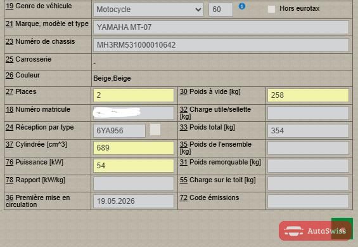The image size is (358, 247).
Task: Click the 30 Poids à vide label
Action: tap(210, 92)
